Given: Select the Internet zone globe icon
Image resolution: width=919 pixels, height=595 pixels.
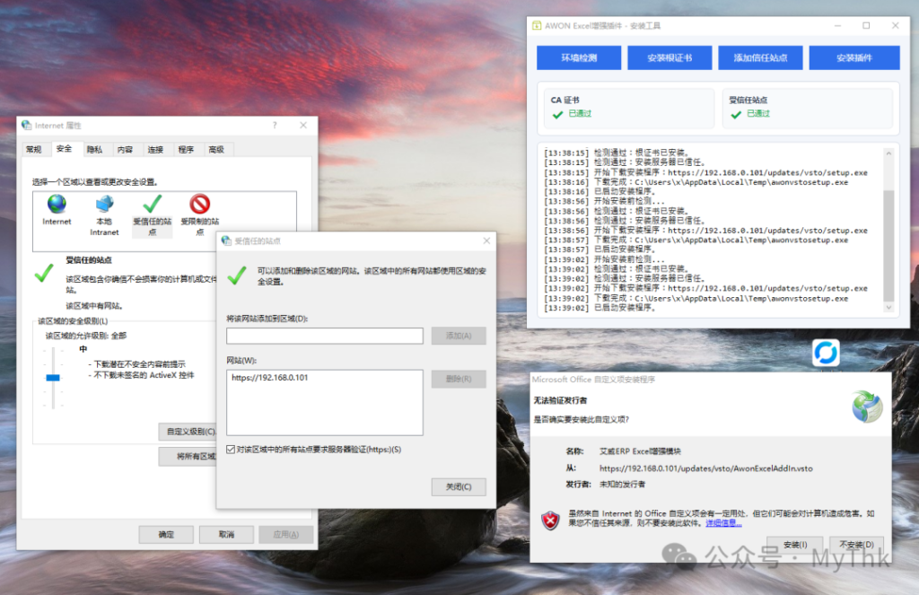Looking at the screenshot, I should click(57, 204).
